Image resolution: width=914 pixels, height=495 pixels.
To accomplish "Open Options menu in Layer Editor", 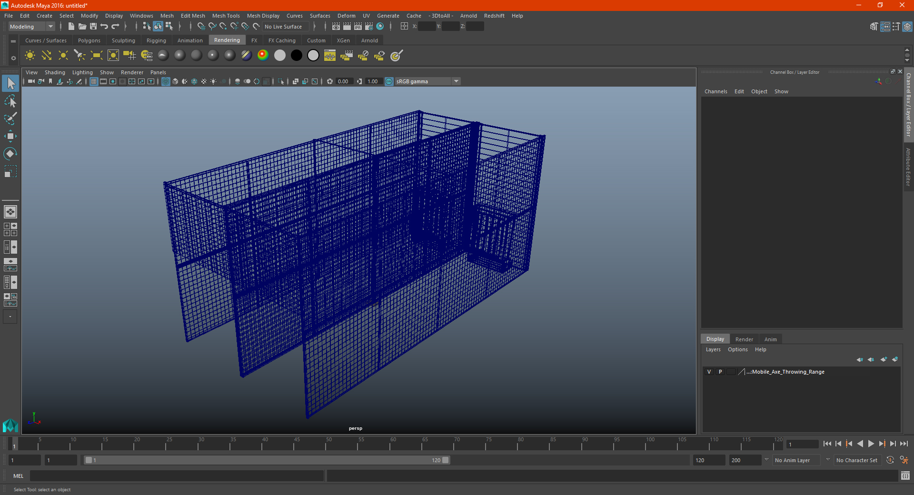I will click(x=738, y=349).
